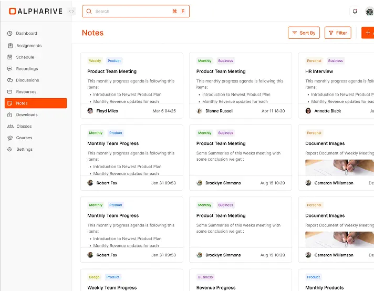Click Dianne Russell's avatar
The image size is (374, 291).
point(200,111)
